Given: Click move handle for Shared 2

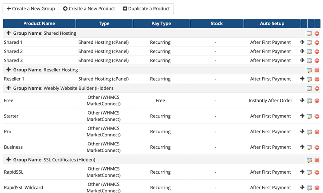Looking at the screenshot, I should tap(302, 51).
